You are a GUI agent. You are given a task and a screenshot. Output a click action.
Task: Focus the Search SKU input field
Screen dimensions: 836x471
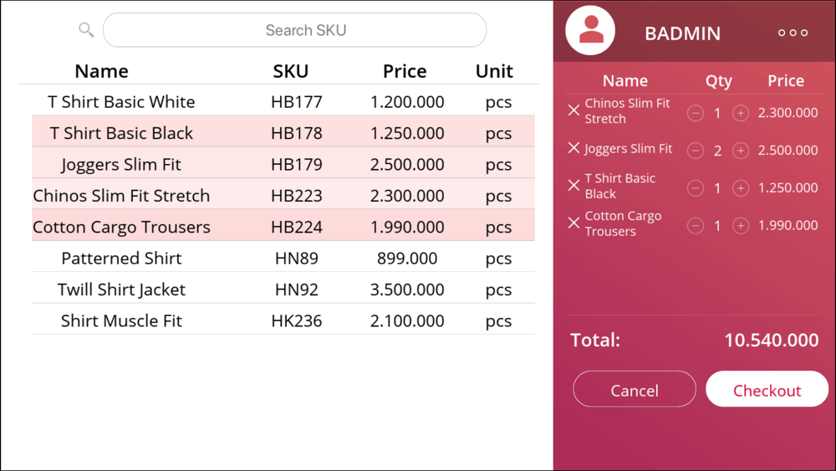tap(295, 30)
